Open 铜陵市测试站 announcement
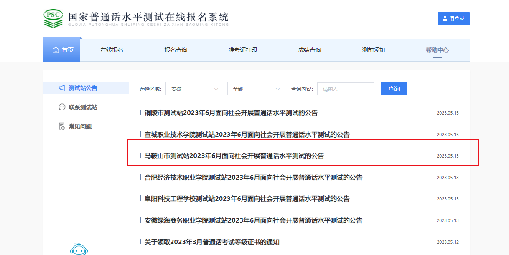The width and height of the screenshot is (509, 255). tap(231, 113)
